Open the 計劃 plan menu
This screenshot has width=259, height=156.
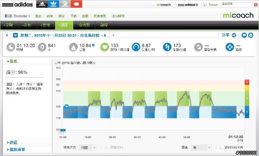(27, 25)
